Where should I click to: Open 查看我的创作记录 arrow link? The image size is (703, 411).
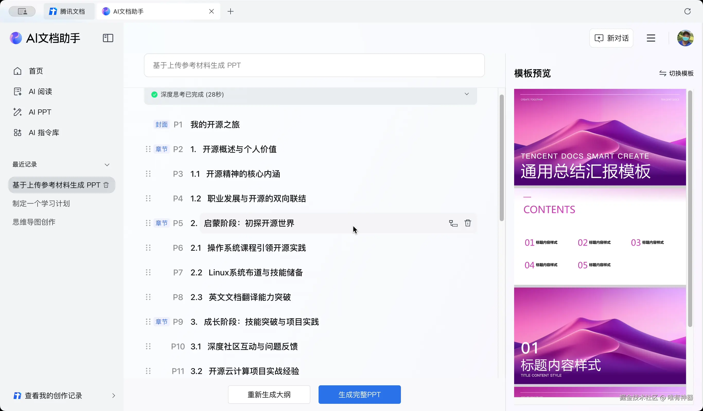113,395
